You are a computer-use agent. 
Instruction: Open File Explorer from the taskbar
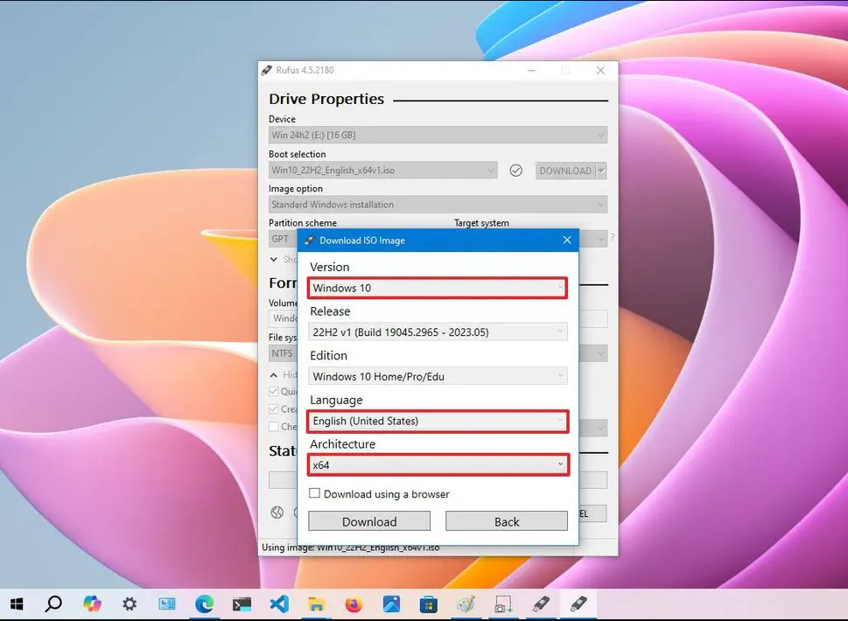pos(316,604)
